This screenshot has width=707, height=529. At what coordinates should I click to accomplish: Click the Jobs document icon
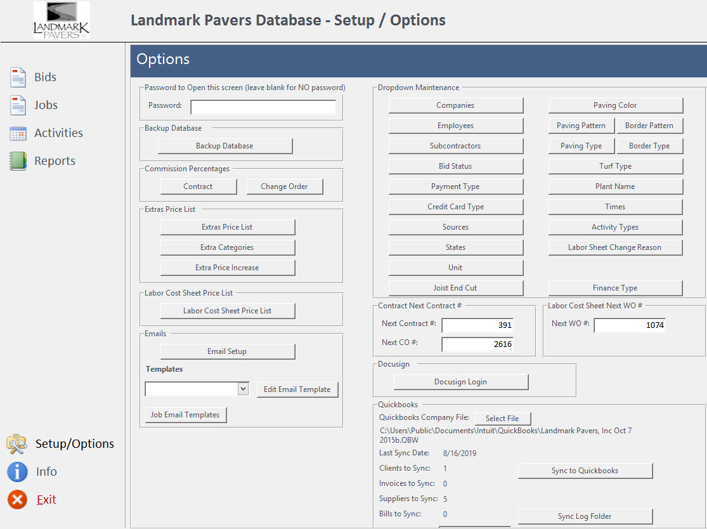[x=18, y=105]
